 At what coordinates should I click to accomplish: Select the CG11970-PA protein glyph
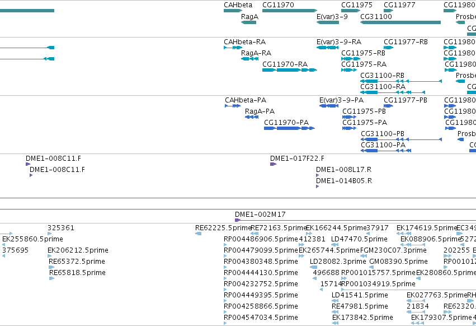point(289,128)
